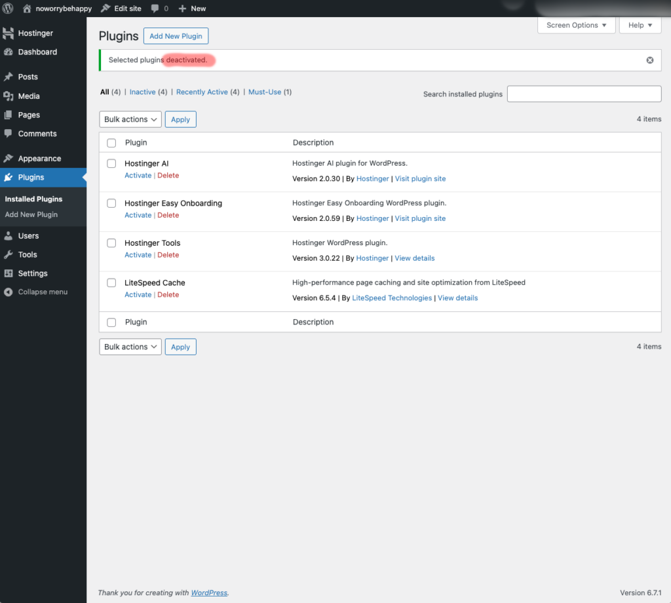Tick the select-all checkbox in table footer

[x=111, y=322]
